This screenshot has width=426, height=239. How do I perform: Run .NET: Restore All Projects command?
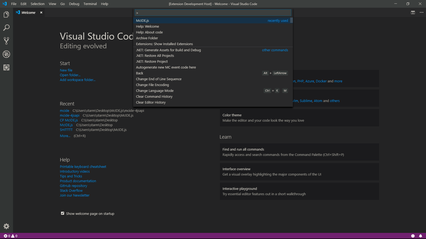(x=212, y=56)
